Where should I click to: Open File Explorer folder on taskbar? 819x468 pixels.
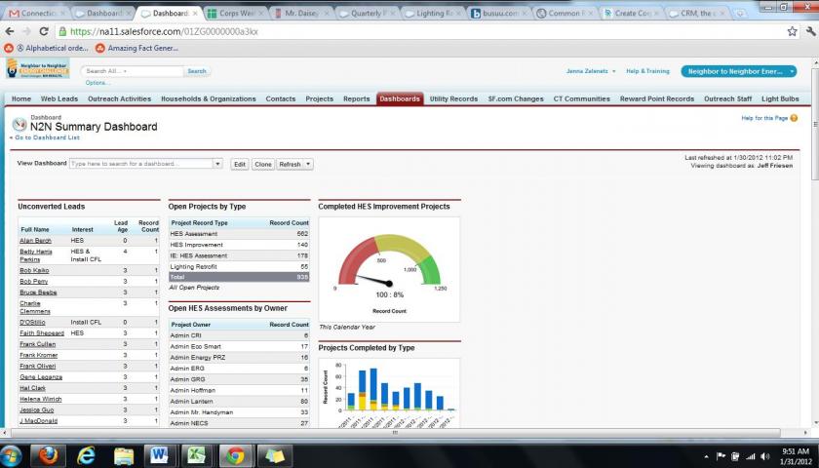(124, 456)
